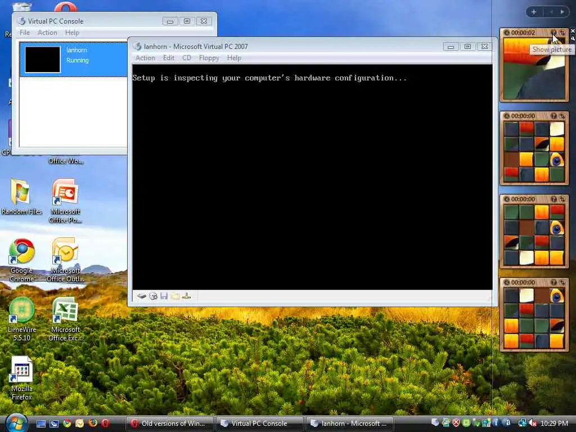
Task: Click the 10:29 PM taskbar clock
Action: (554, 424)
